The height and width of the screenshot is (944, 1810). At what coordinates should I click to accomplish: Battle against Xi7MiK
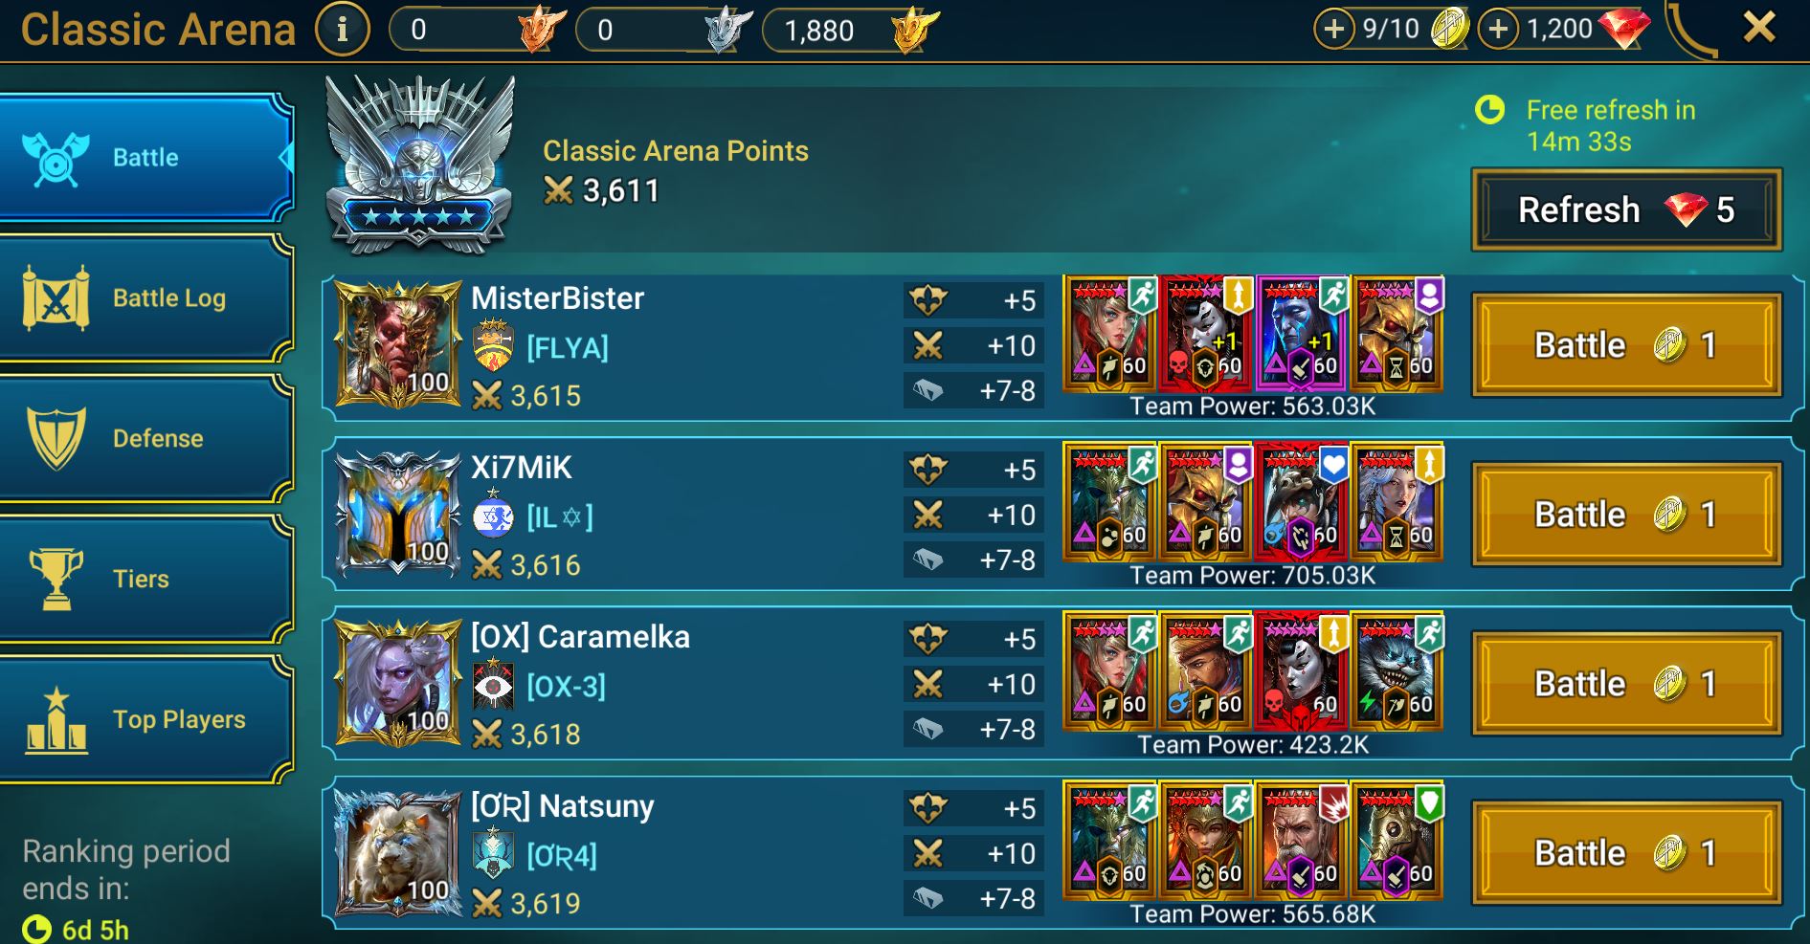(1626, 515)
